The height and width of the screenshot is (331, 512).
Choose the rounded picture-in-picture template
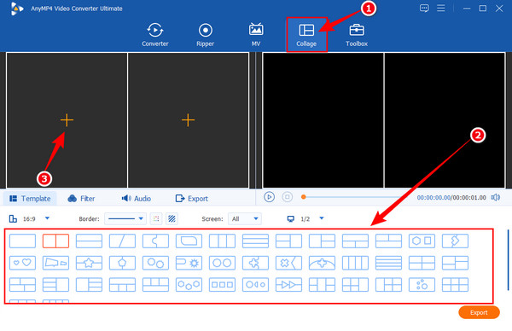click(x=189, y=241)
